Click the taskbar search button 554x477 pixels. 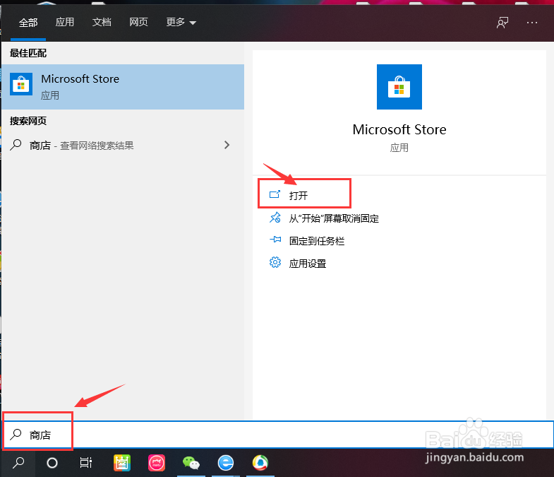18,462
